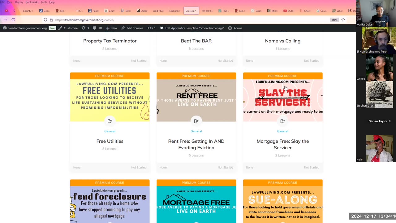Viewport: 396px width, 223px height.
Task: Switch to the Texas browser tab
Action: [x=126, y=11]
